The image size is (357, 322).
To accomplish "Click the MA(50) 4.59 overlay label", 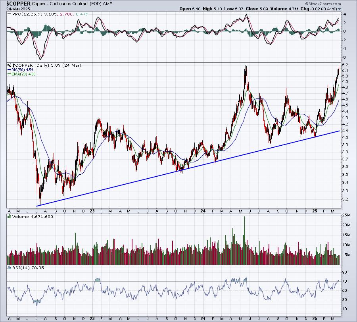I will tap(22, 70).
